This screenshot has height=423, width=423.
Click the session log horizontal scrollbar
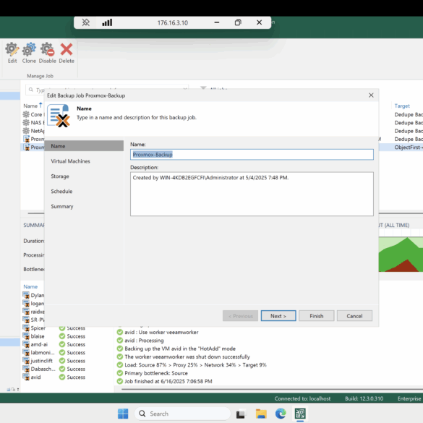(272, 389)
